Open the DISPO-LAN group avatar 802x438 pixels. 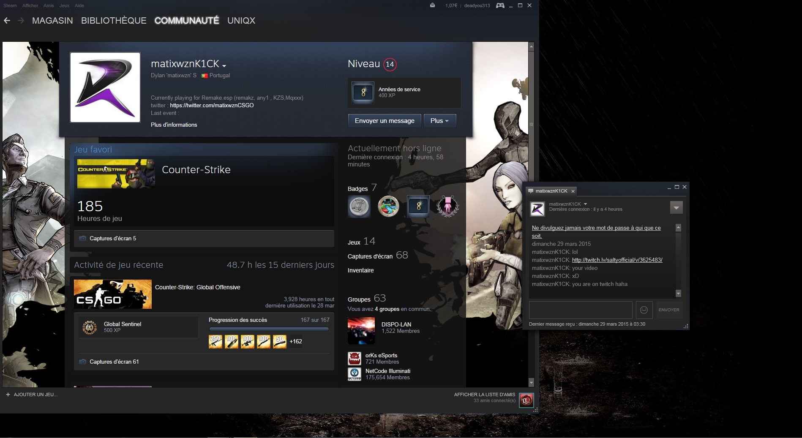[361, 331]
